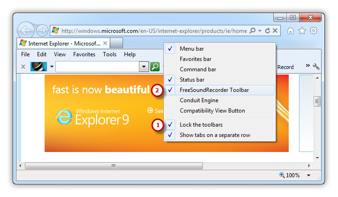Click the Internet Explorer 9 logo
Image resolution: width=338 pixels, height=197 pixels.
point(92,117)
